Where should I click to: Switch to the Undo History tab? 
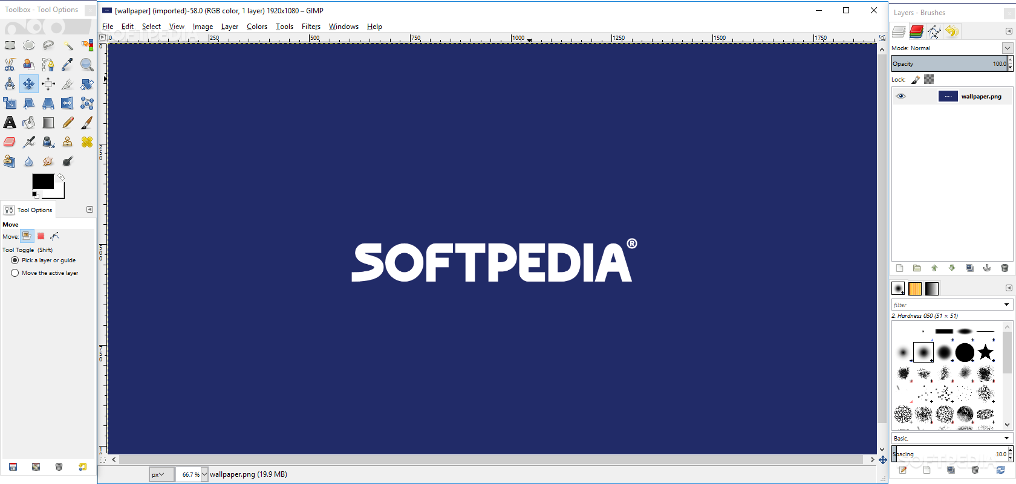coord(952,31)
